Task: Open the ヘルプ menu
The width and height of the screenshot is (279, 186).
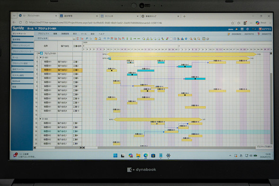Action: click(101, 34)
